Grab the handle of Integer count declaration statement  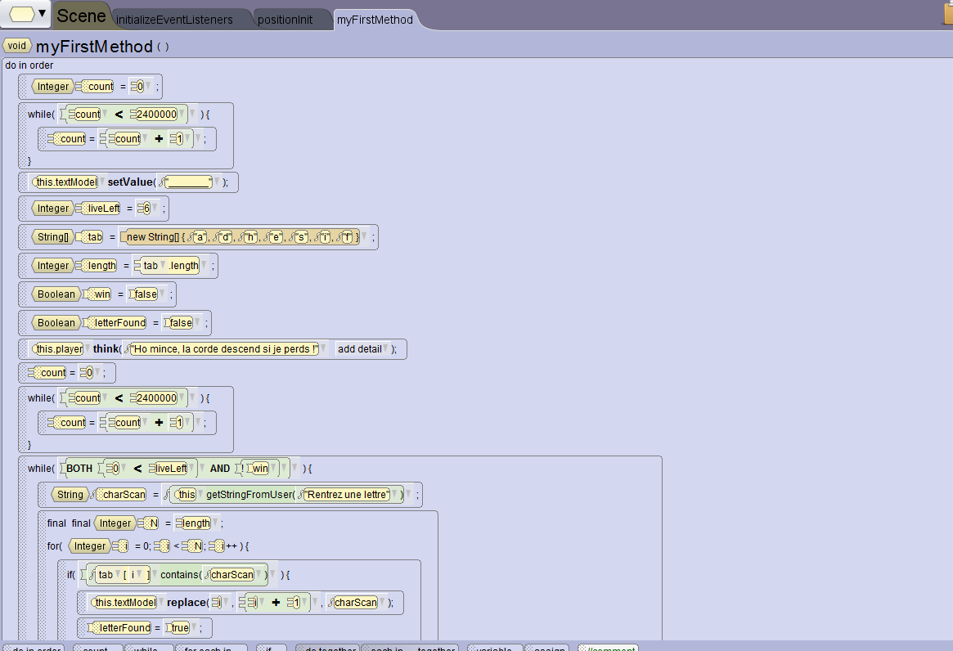(24, 87)
